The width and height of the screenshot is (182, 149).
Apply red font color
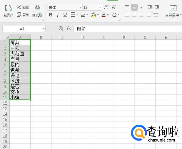[103, 15]
